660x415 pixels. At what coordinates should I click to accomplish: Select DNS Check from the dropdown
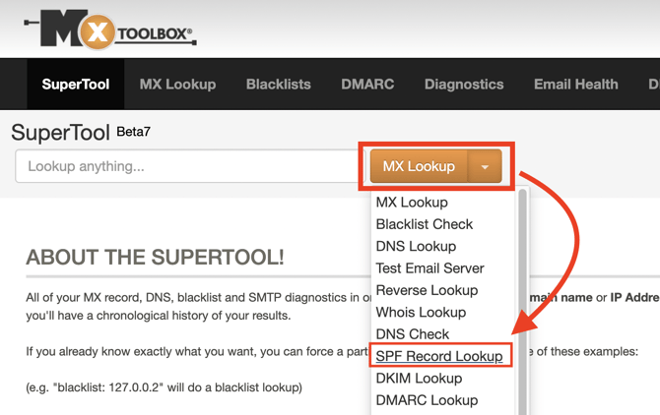pos(412,334)
